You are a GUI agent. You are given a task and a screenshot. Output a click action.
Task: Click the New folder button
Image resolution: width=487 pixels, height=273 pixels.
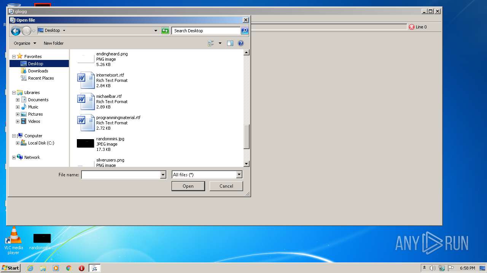54,43
